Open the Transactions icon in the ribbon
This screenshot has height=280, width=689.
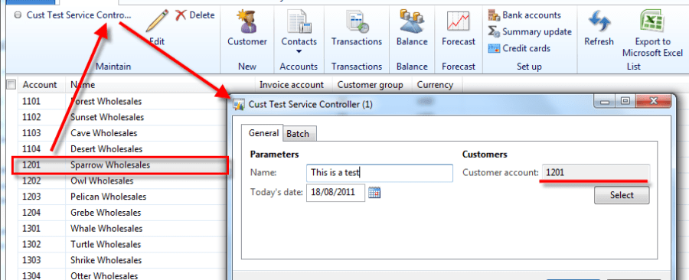(x=356, y=21)
